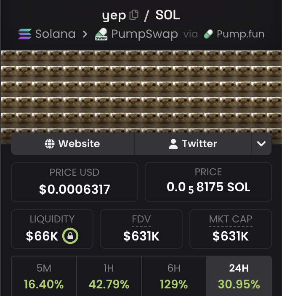Click the person icon on Twitter
Viewport: 282px width, 296px height.
pyautogui.click(x=173, y=144)
